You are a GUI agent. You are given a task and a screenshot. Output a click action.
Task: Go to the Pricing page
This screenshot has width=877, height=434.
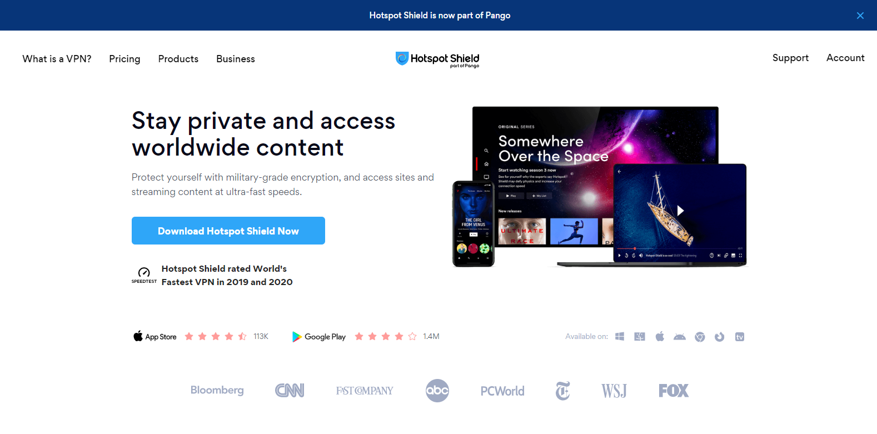pos(124,59)
